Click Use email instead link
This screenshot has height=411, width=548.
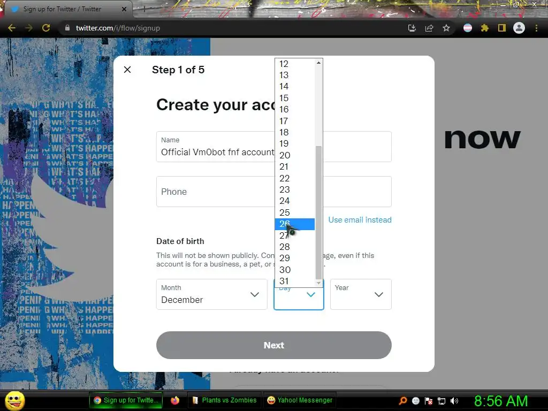point(360,220)
